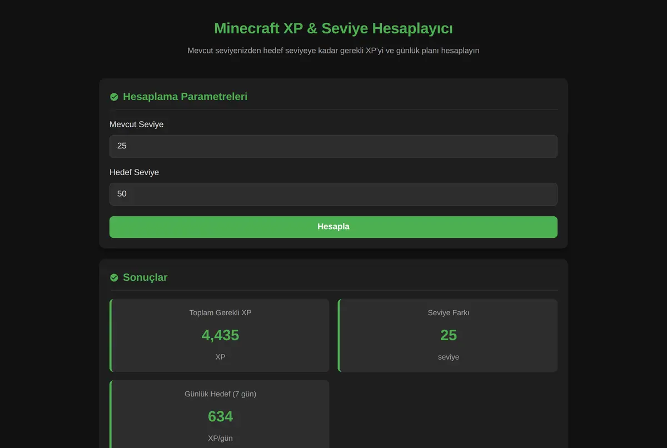This screenshot has height=448, width=667.
Task: Click the 634 daily target value
Action: click(x=220, y=416)
